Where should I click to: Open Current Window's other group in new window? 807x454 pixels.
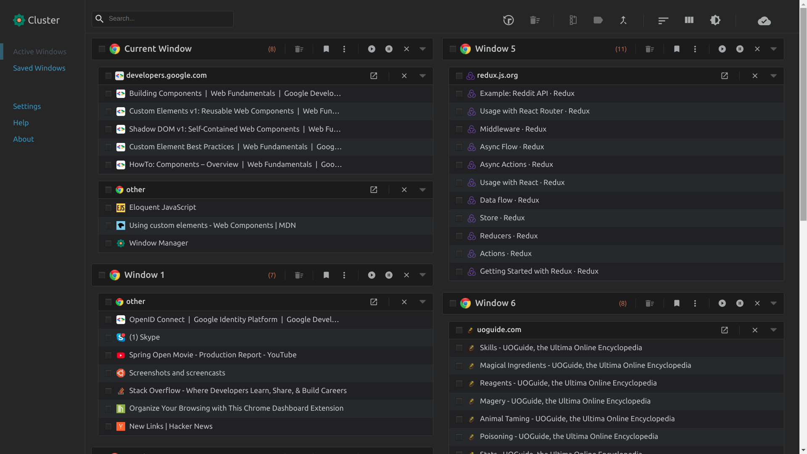[x=374, y=190]
